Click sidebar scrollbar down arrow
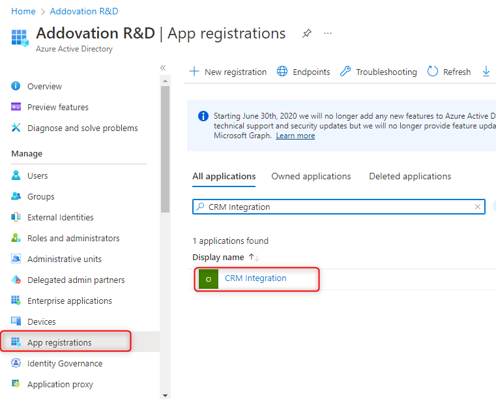Screen dimensions: 496x399 165,396
